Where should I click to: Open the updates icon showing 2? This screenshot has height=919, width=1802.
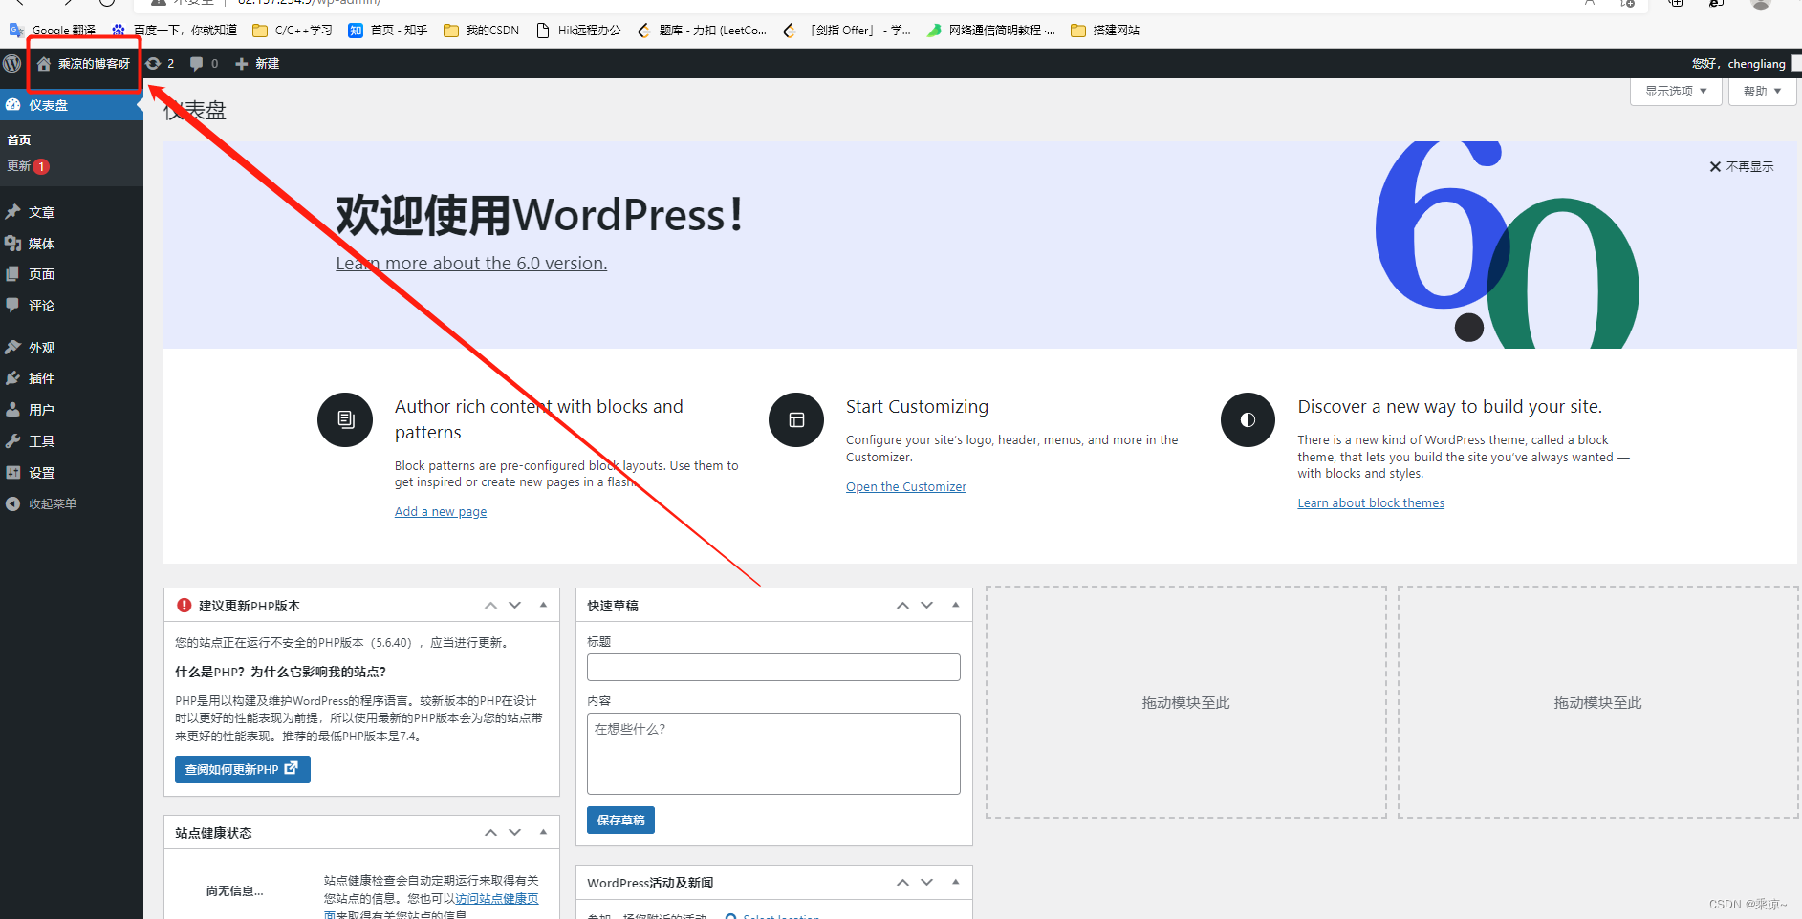click(x=160, y=63)
